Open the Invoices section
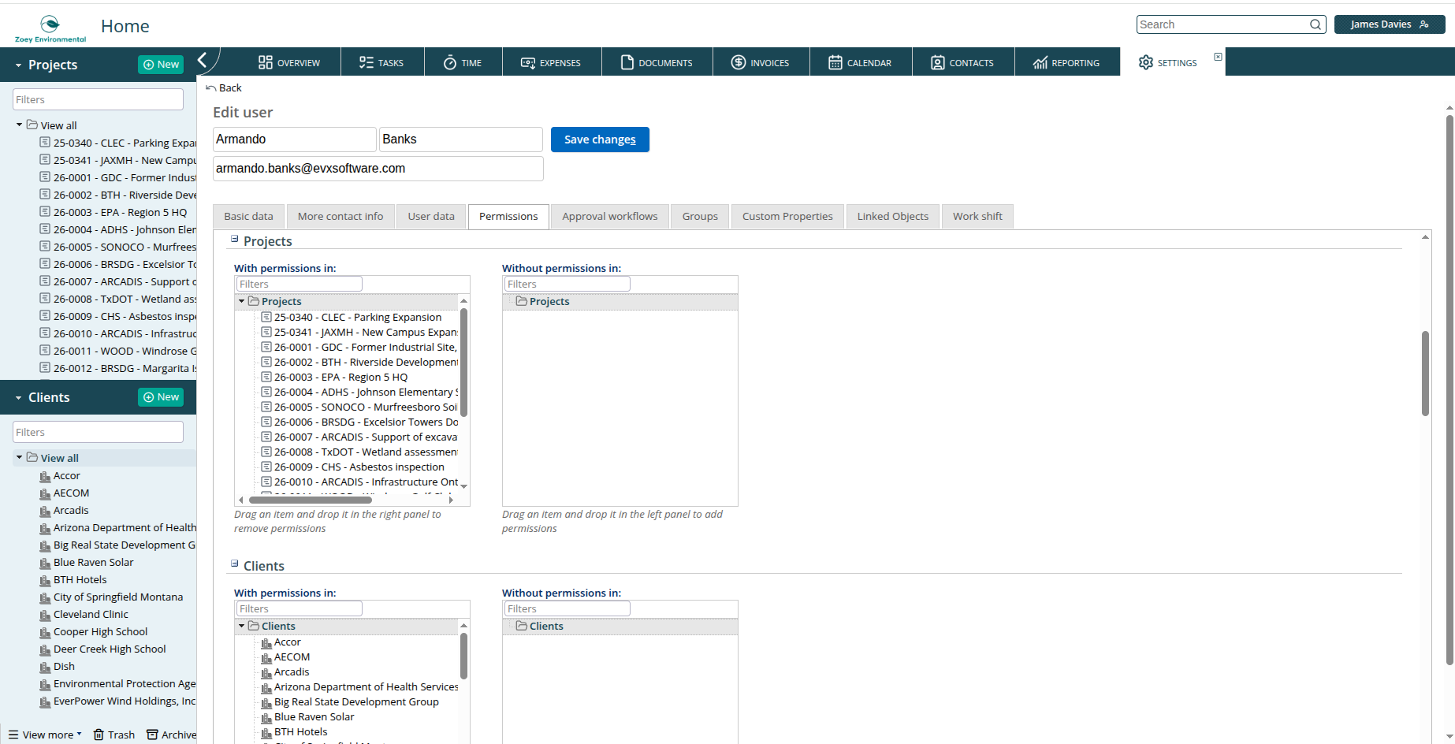Image resolution: width=1455 pixels, height=744 pixels. click(x=761, y=62)
